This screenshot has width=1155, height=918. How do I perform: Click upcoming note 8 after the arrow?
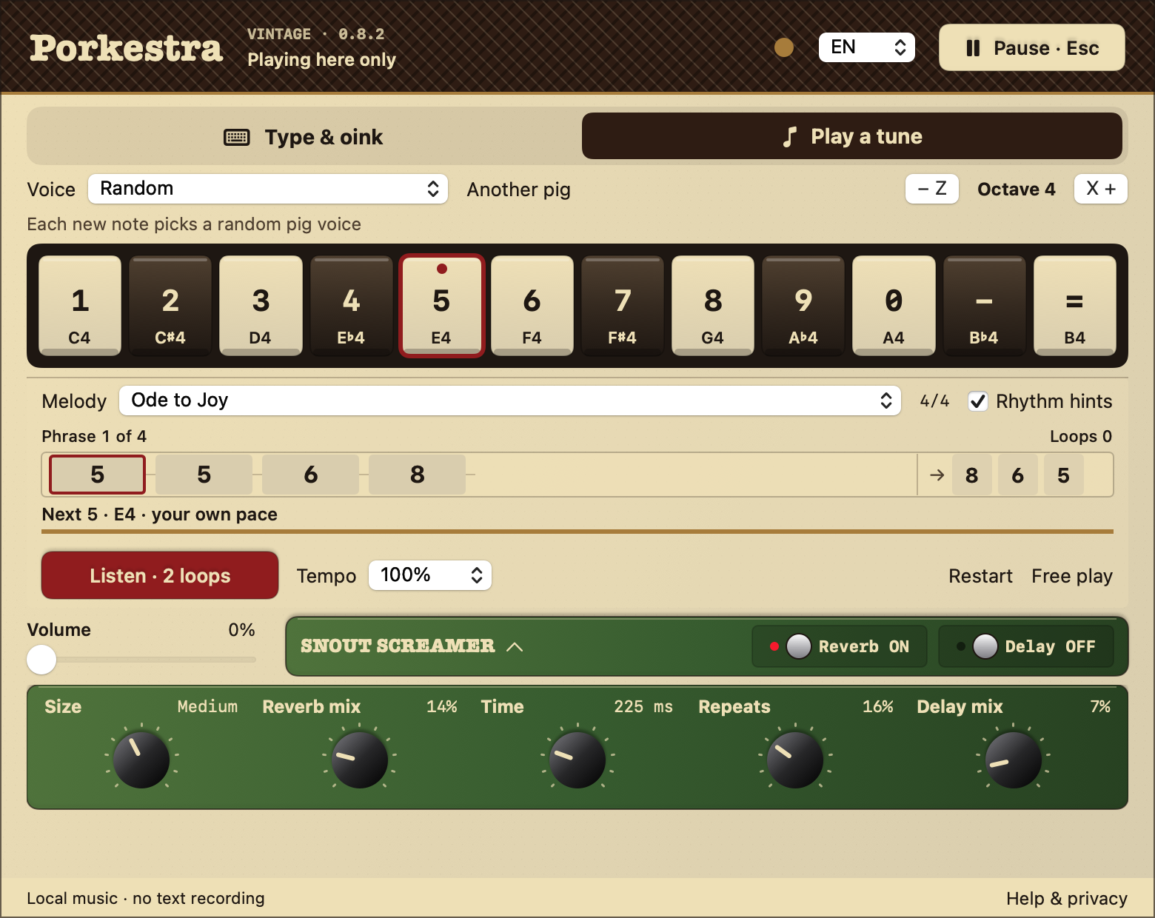click(x=972, y=475)
